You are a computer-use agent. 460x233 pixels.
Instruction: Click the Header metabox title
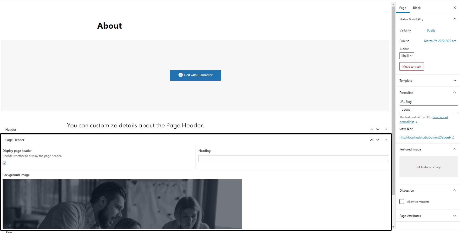(x=11, y=129)
